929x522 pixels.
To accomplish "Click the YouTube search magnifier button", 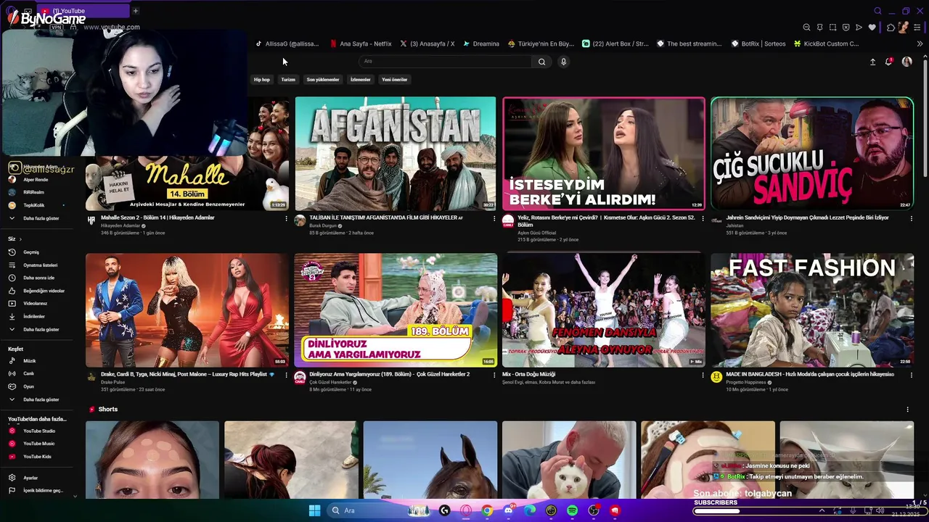I will pos(541,62).
